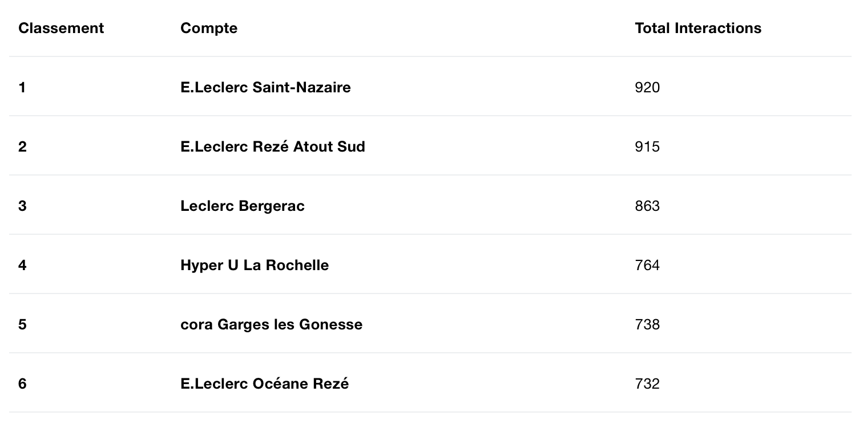Click the Classement column header
The width and height of the screenshot is (863, 424).
point(61,28)
